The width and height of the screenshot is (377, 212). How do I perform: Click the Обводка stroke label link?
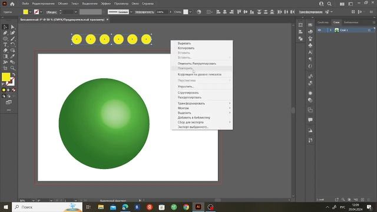(51, 12)
